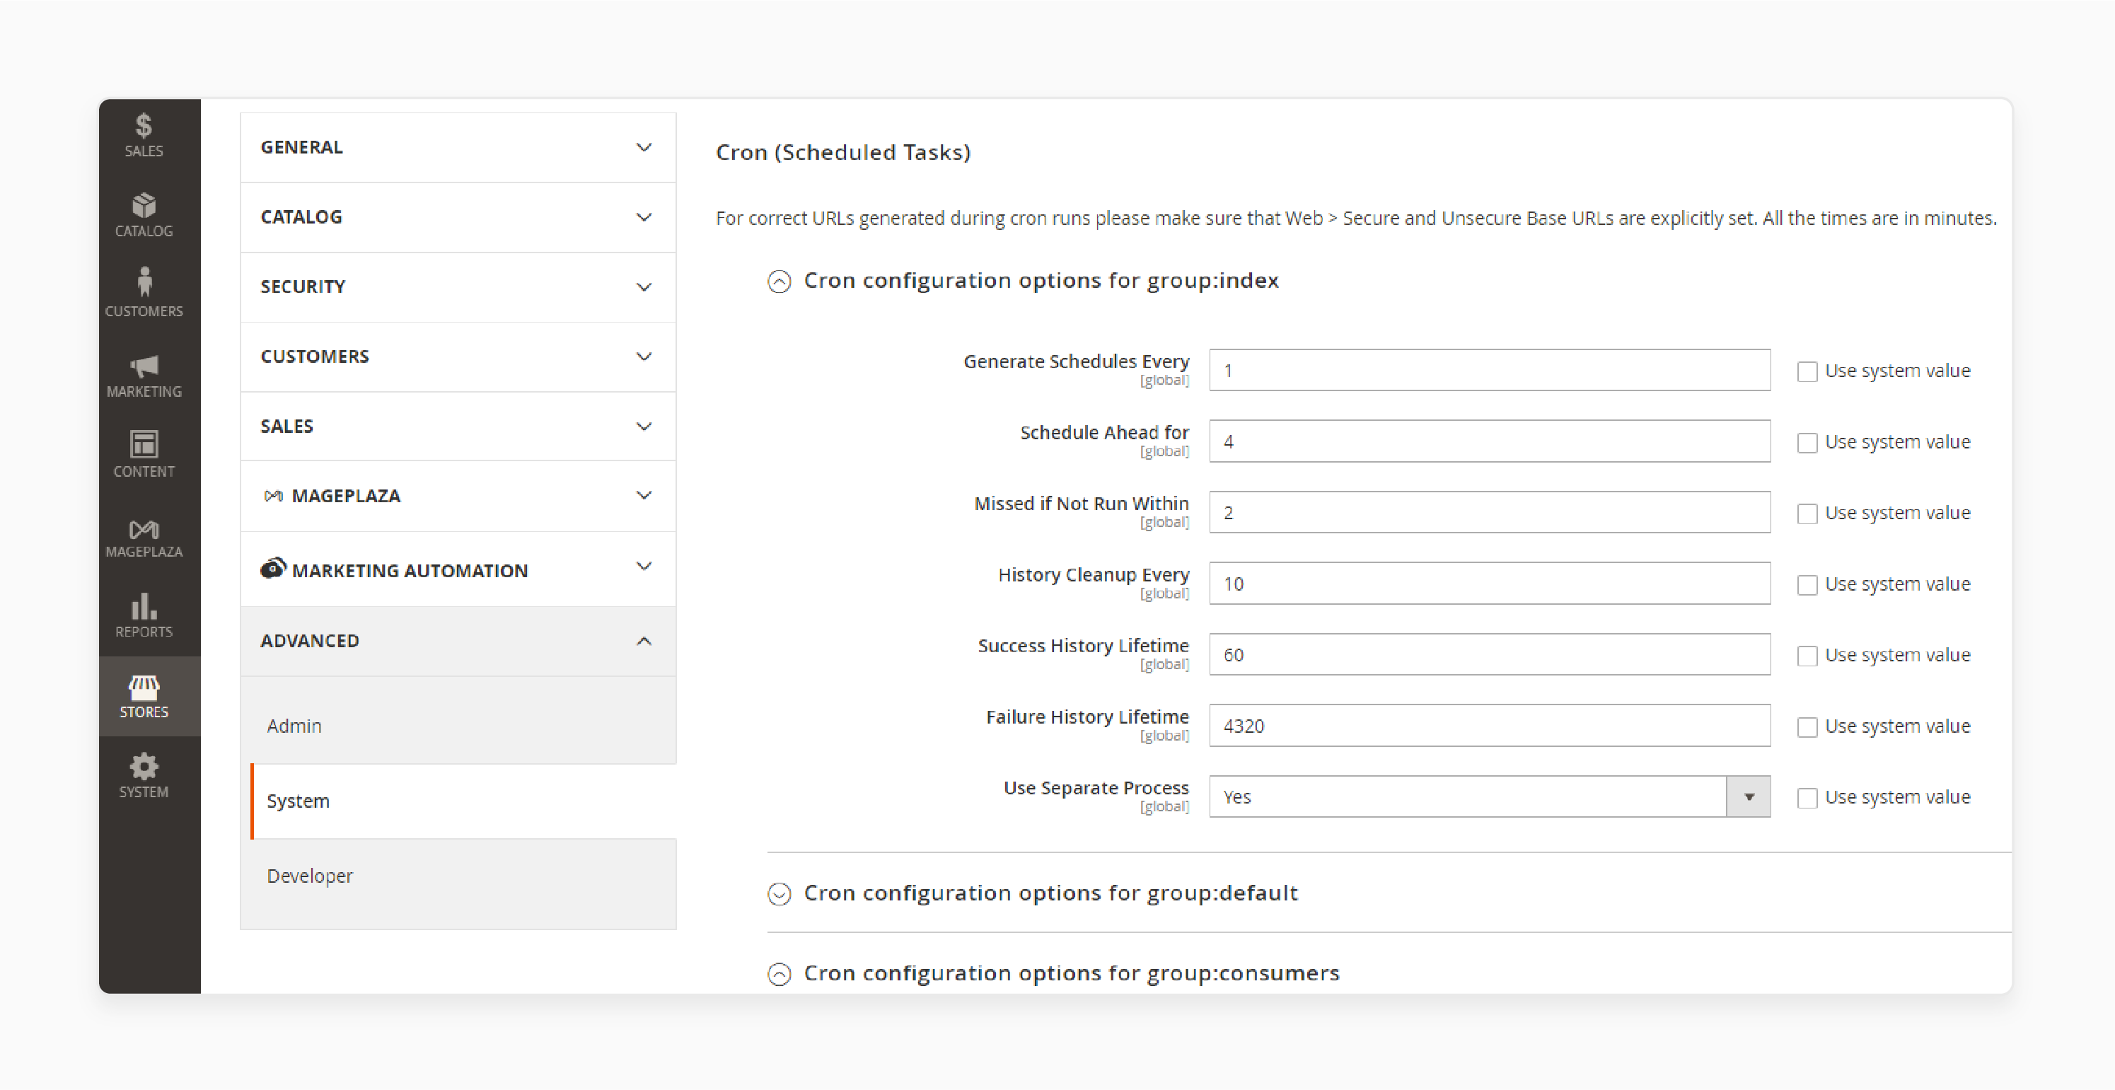
Task: Check Use system value for Use Separate Process
Action: click(x=1807, y=799)
